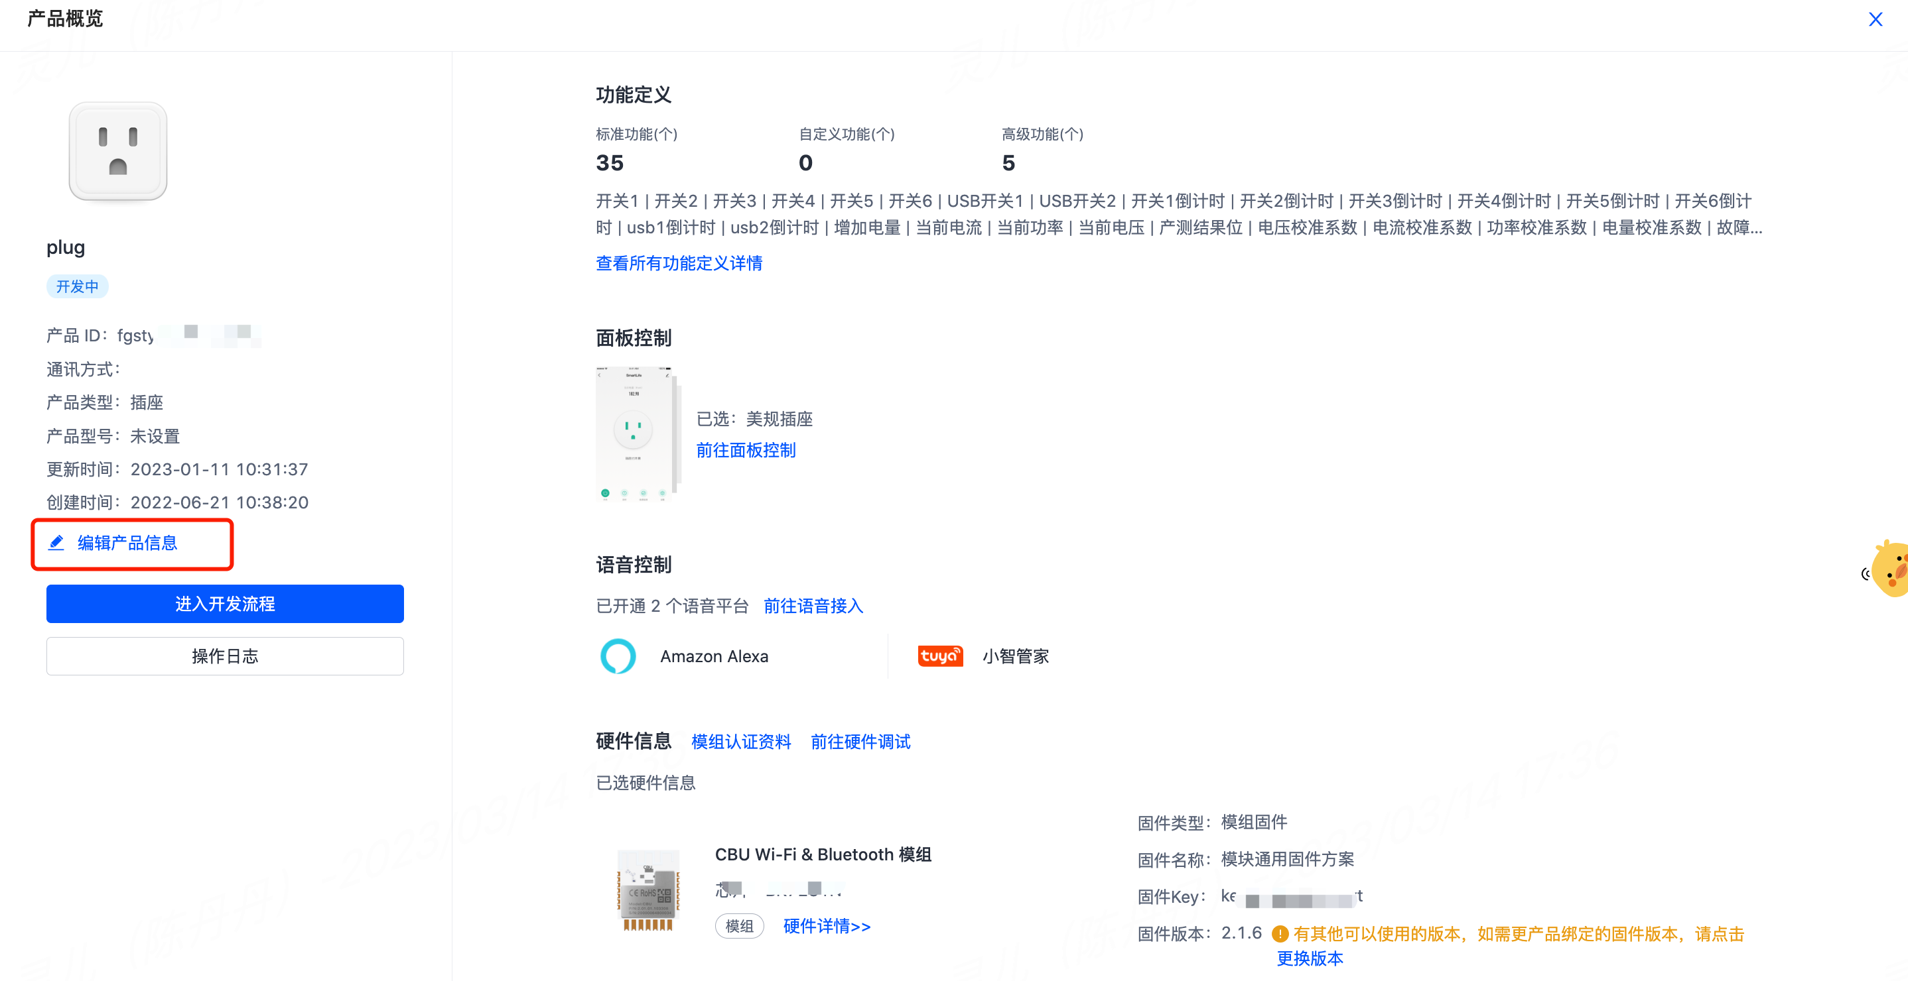Go to 前往面板控制 link
This screenshot has height=981, width=1908.
[746, 451]
